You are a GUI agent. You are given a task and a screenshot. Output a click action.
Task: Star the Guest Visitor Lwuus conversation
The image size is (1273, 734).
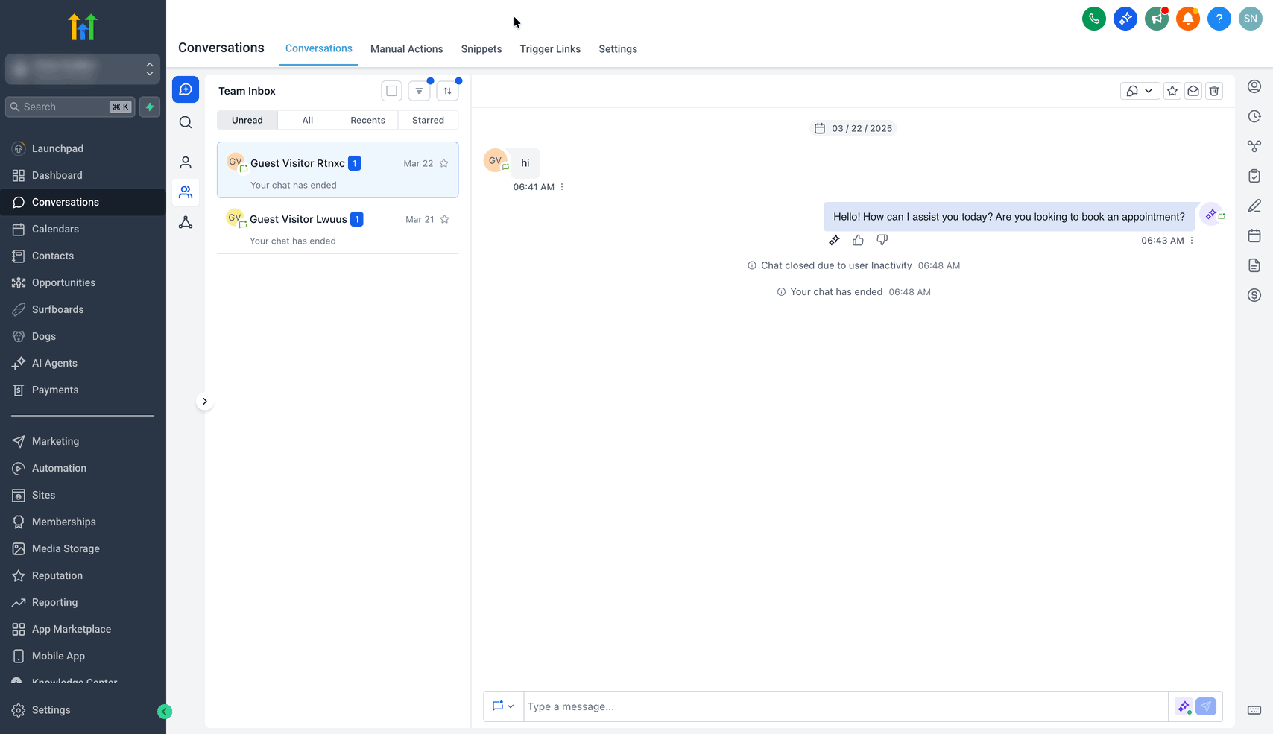pyautogui.click(x=445, y=219)
